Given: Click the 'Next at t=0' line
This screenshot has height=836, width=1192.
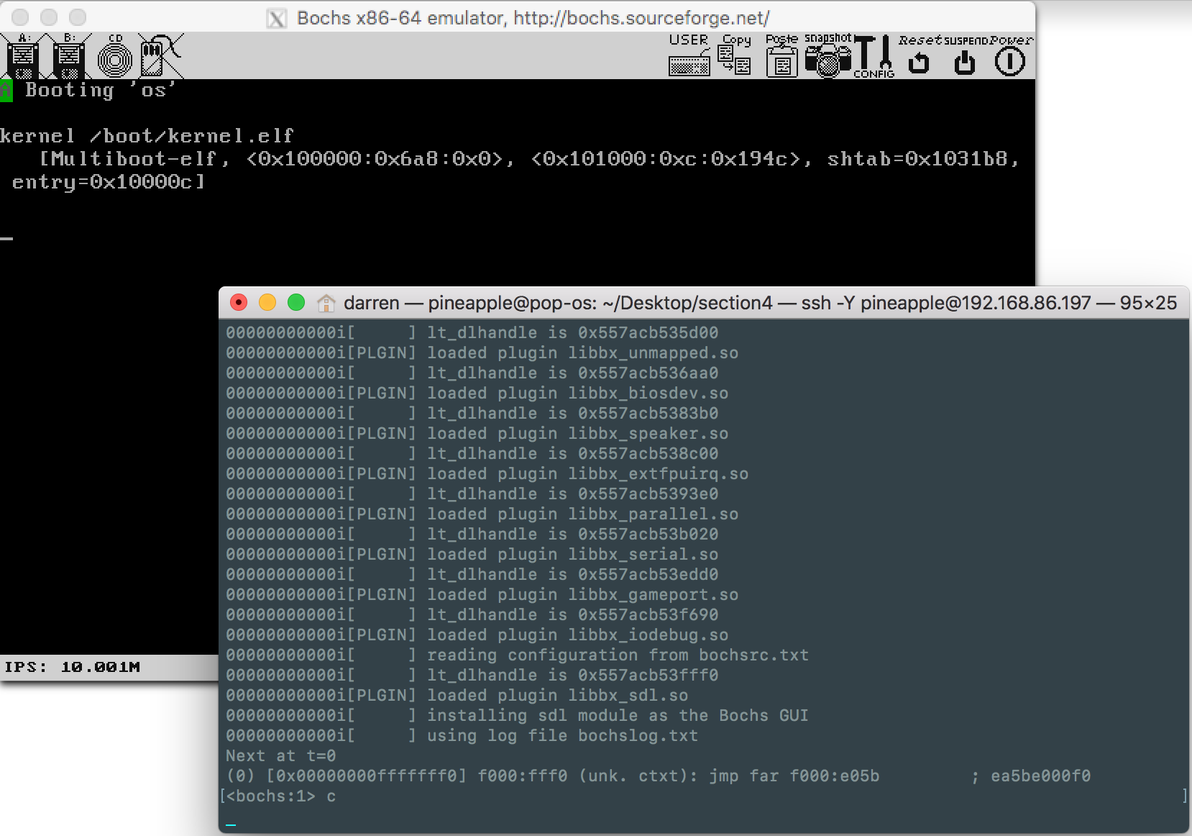Looking at the screenshot, I should tap(281, 756).
